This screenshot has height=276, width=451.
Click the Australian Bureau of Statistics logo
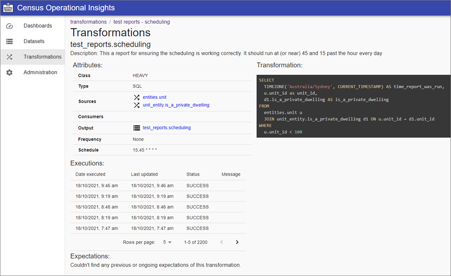[8, 8]
